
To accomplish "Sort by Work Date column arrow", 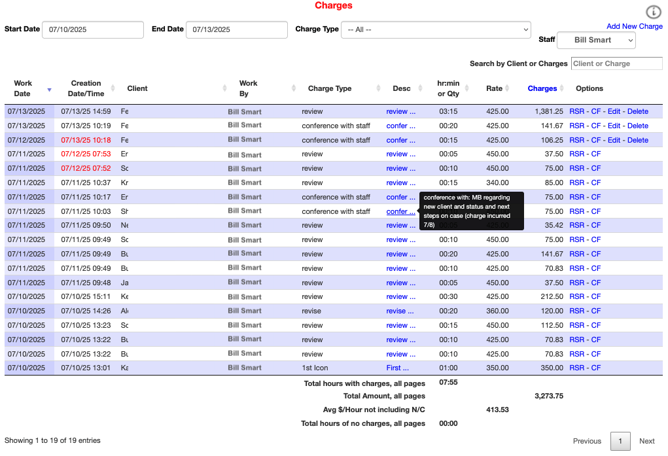I will point(50,90).
